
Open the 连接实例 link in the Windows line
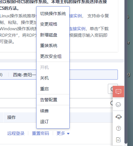(x=77, y=29)
